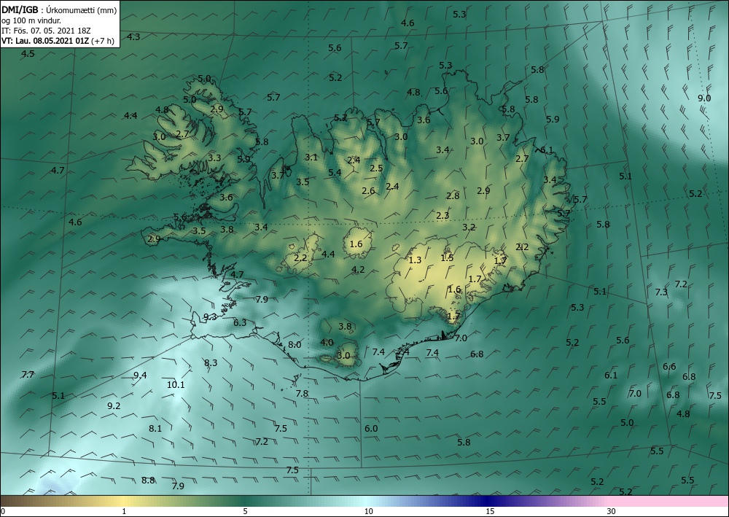Click the 30 tick label on color scale

(612, 512)
